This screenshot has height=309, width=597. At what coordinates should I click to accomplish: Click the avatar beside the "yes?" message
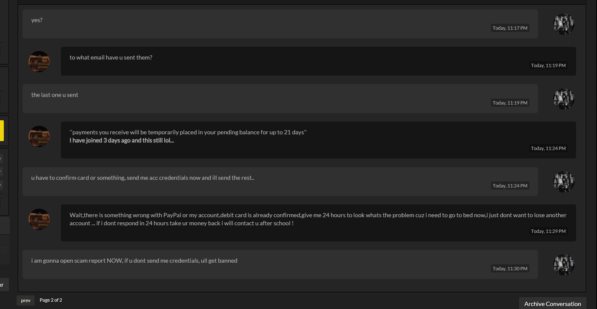[564, 24]
